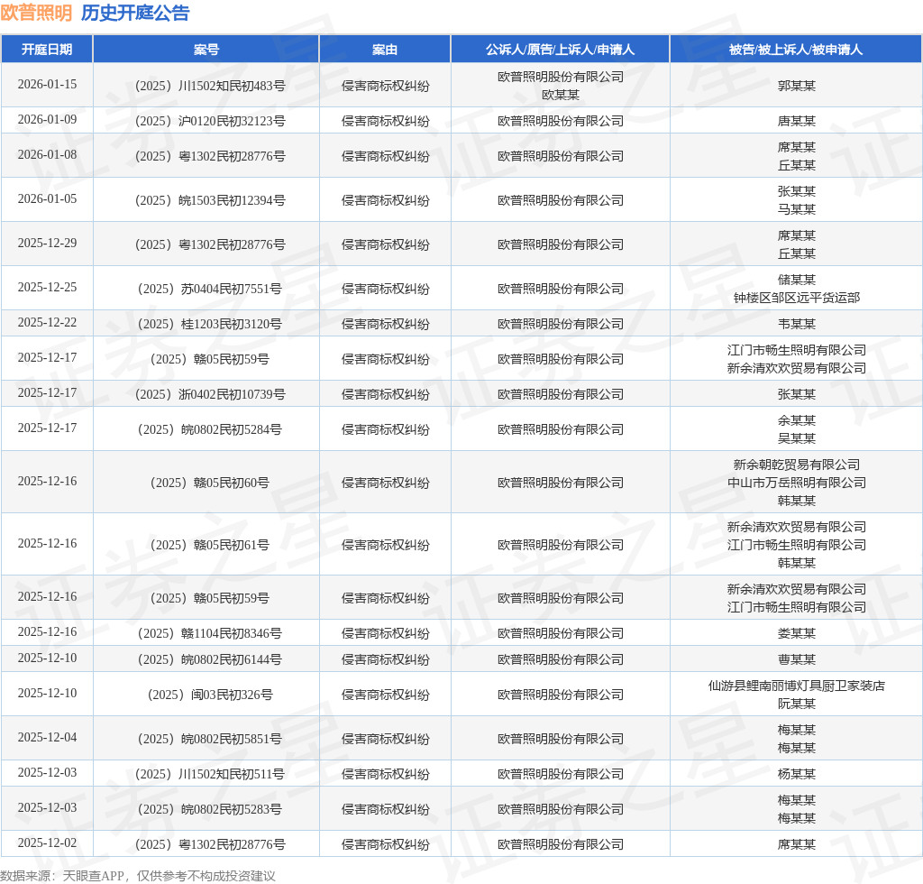The image size is (923, 884).
Task: Click date cell 2026-01-09
Action: pos(47,120)
